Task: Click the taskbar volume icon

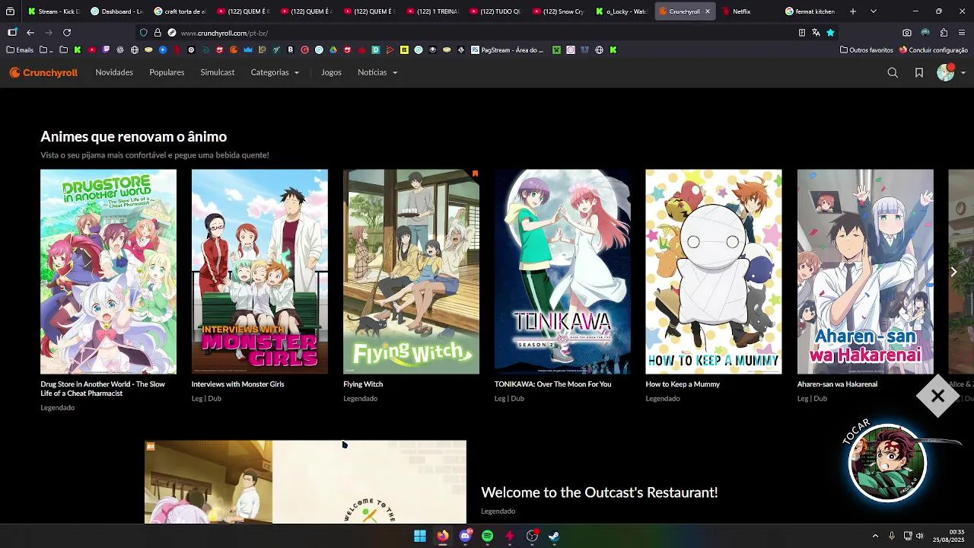Action: [x=920, y=536]
